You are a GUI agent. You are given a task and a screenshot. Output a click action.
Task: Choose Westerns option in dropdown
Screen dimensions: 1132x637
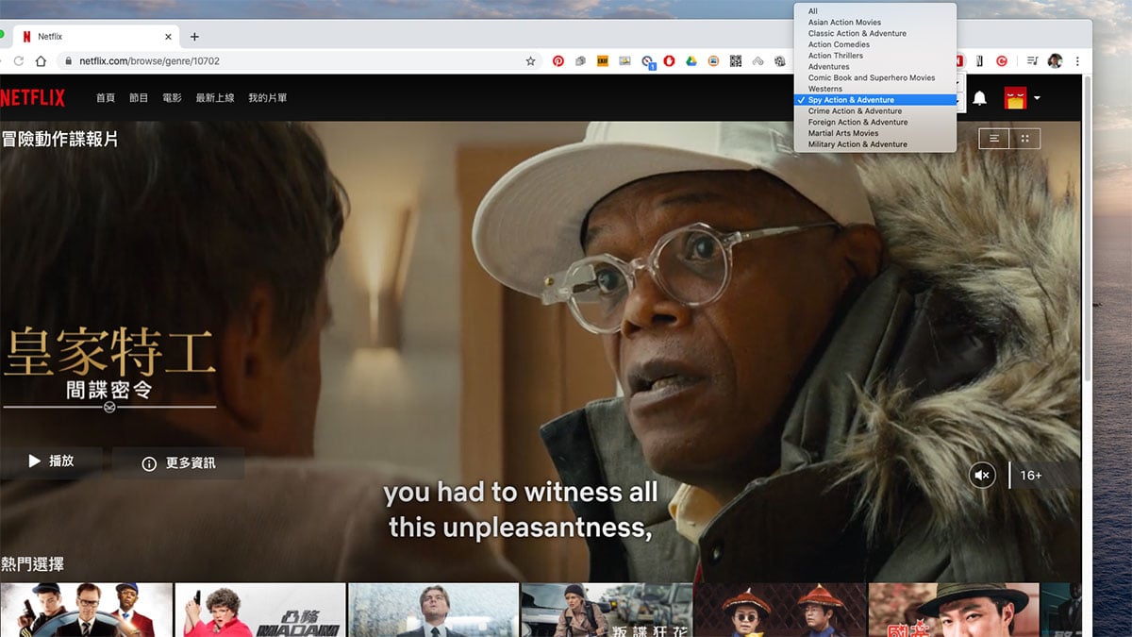click(875, 89)
